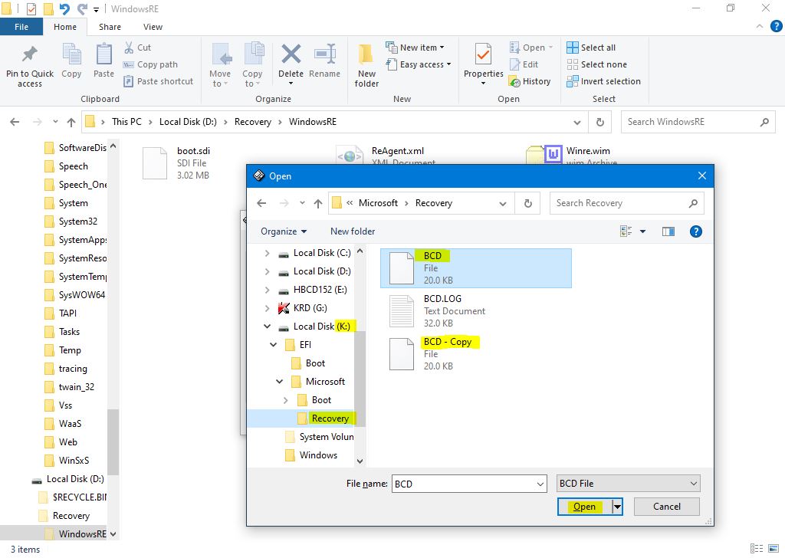Expand the Local Disk (C:) tree node
The height and width of the screenshot is (558, 785).
[267, 253]
